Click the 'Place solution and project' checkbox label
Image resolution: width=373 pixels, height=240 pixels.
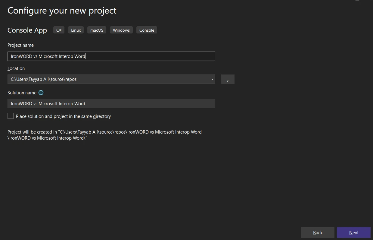[x=63, y=116]
